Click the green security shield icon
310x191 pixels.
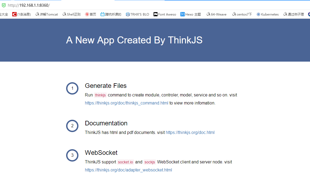[3, 5]
